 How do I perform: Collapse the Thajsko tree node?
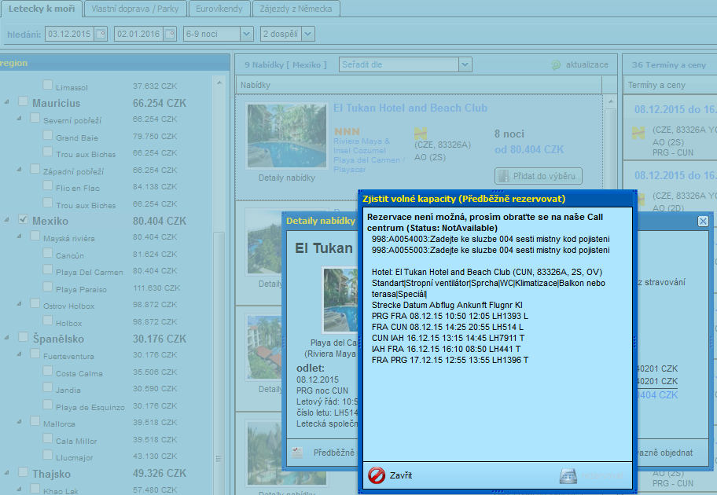(x=7, y=473)
